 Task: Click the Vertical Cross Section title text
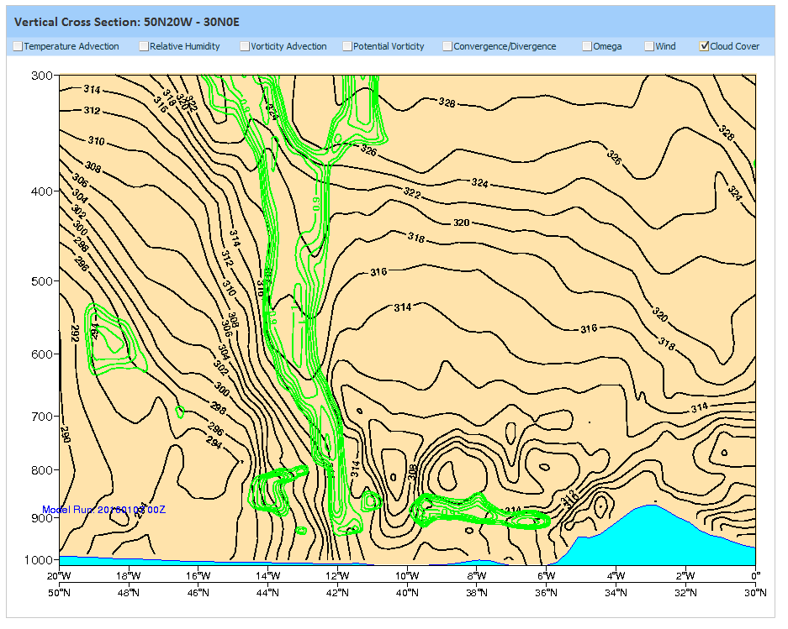(x=127, y=22)
